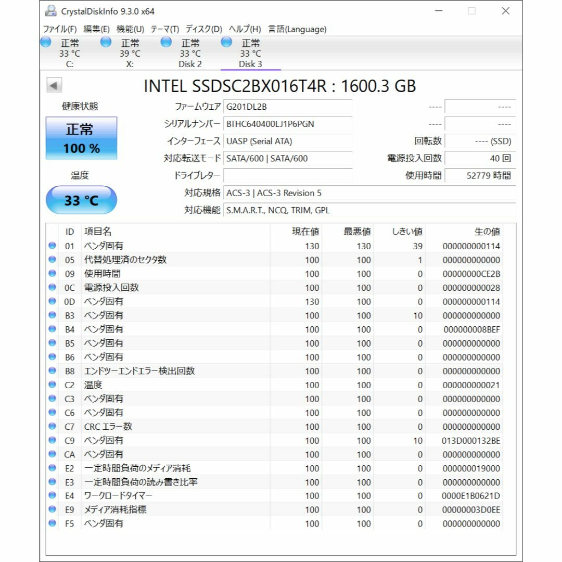Click the 33 °C temperature button
Screen dimensions: 562x562
click(81, 200)
